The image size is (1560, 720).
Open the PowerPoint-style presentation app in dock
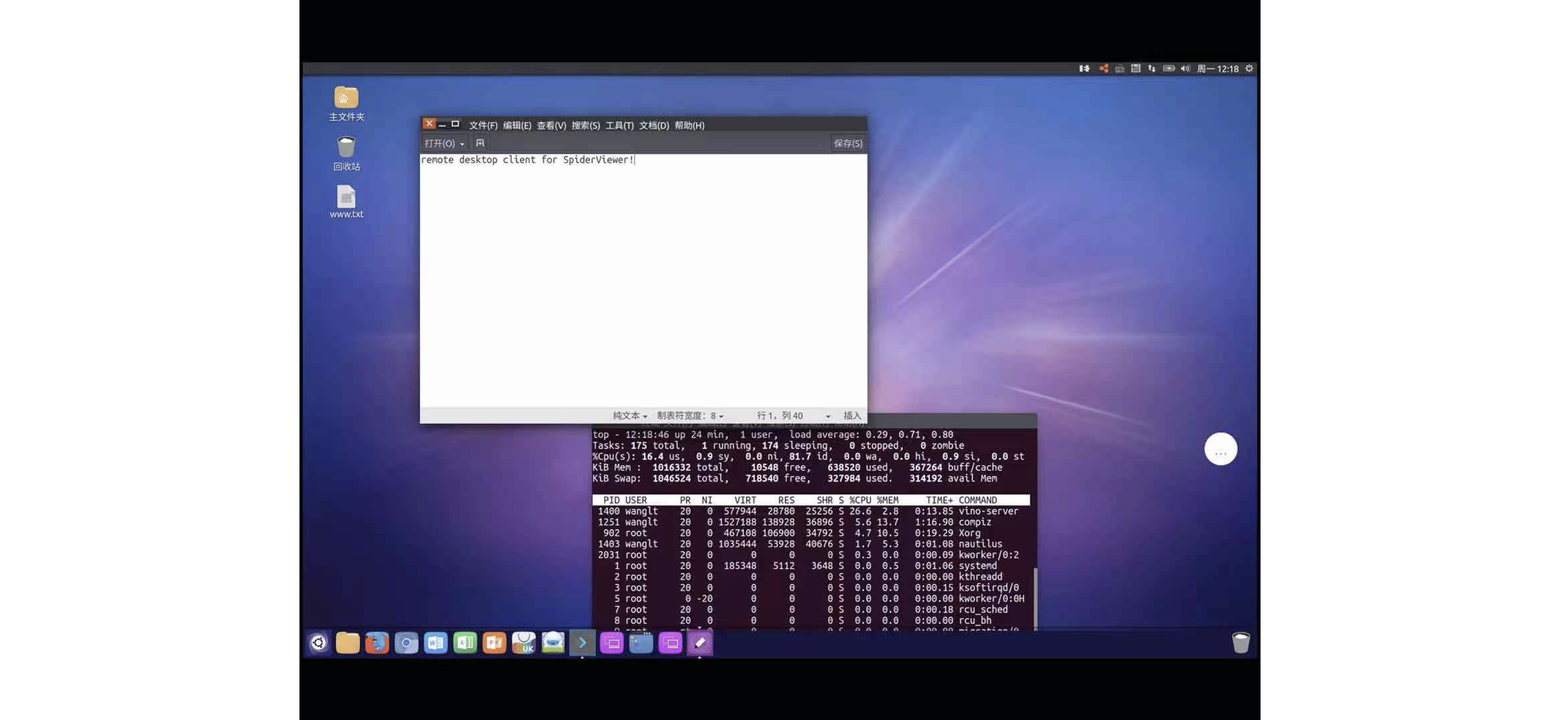[x=494, y=642]
